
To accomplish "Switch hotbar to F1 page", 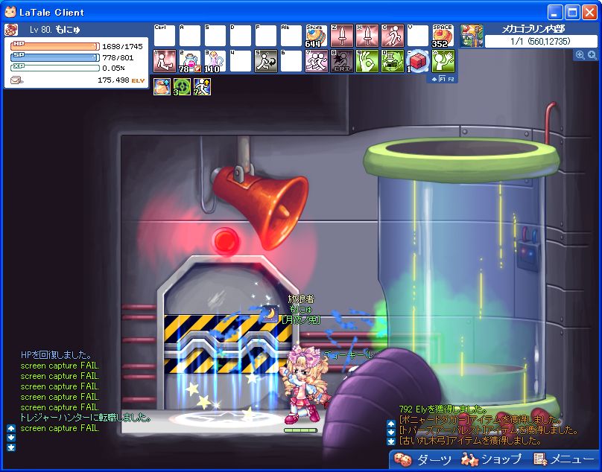I will (x=443, y=79).
